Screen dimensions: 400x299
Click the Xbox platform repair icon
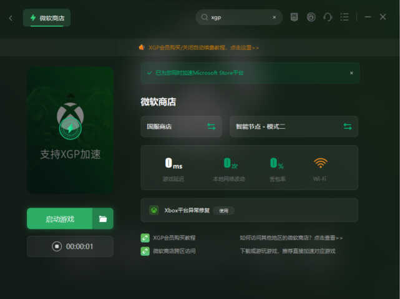pyautogui.click(x=154, y=210)
